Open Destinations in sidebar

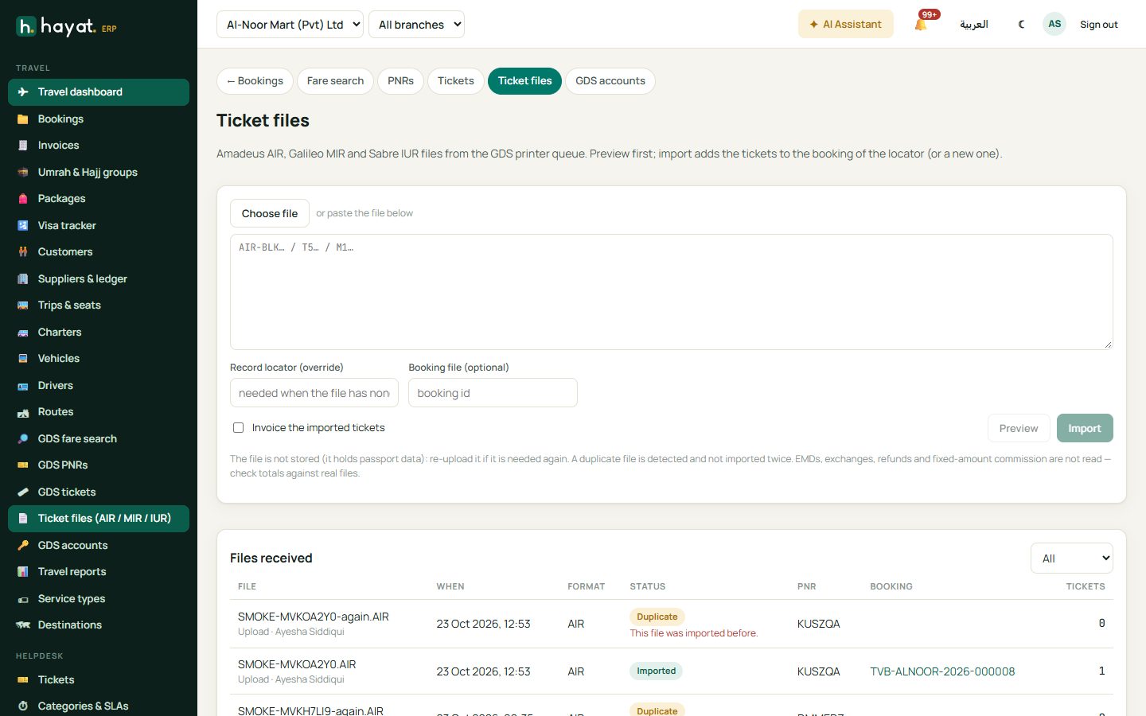pyautogui.click(x=99, y=625)
